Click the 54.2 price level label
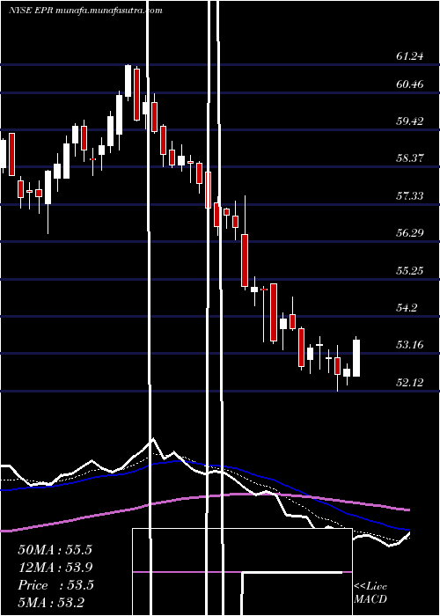The height and width of the screenshot is (616, 440). 407,307
